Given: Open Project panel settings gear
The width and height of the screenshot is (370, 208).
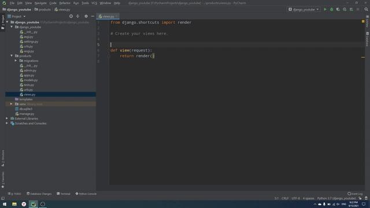Looking at the screenshot, I should 86,16.
